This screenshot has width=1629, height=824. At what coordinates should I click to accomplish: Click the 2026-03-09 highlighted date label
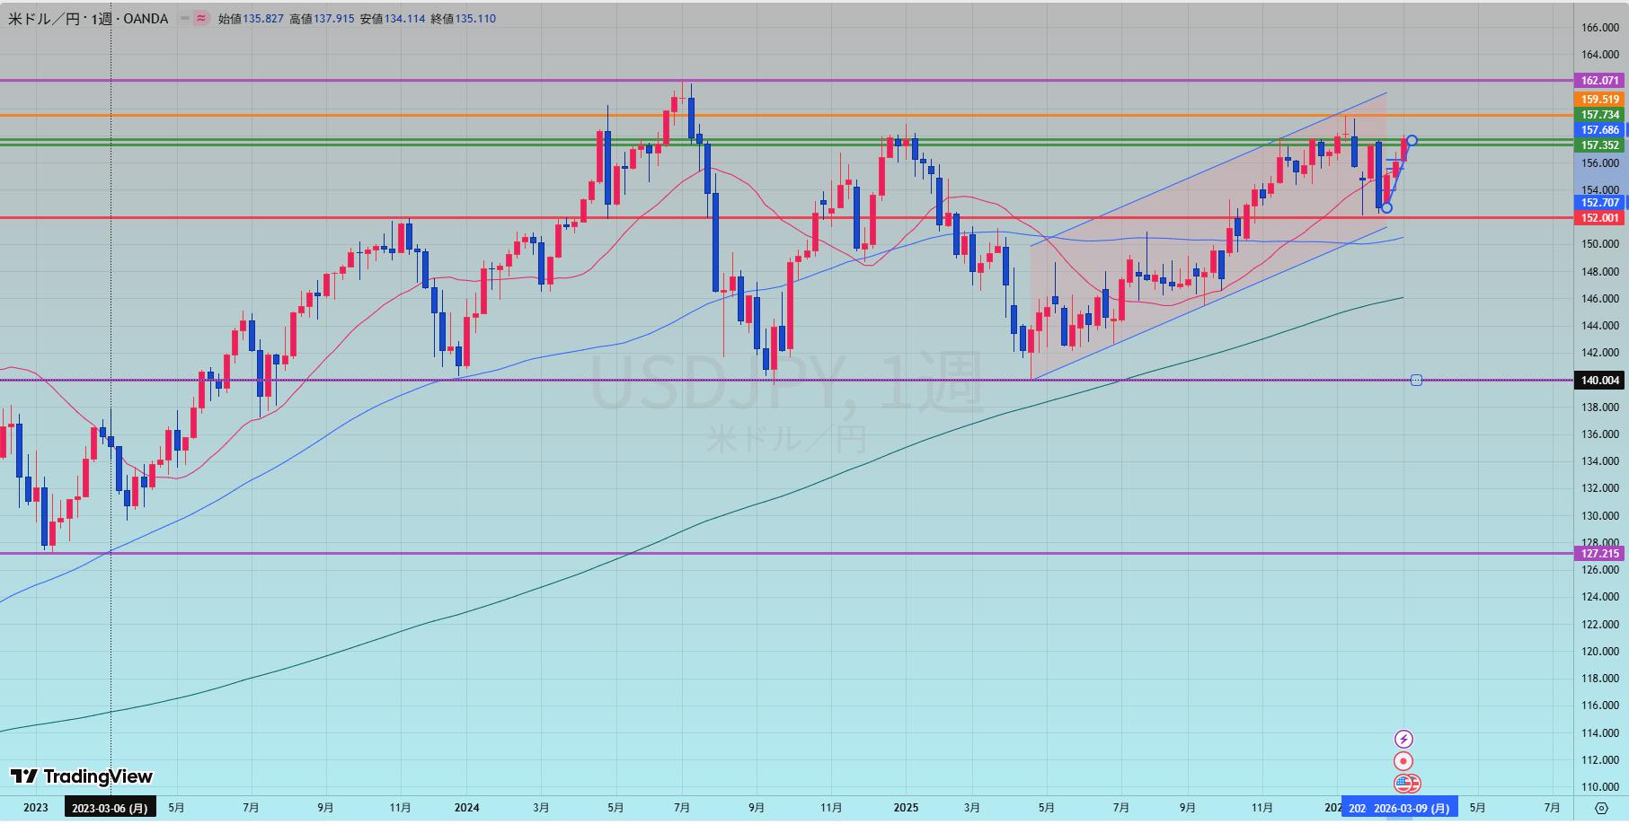click(x=1411, y=808)
